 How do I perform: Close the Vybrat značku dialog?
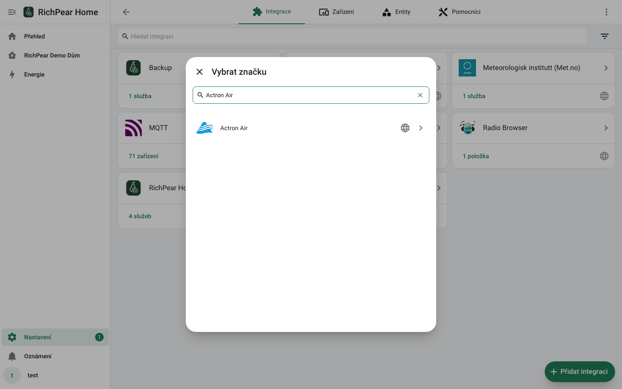[200, 72]
